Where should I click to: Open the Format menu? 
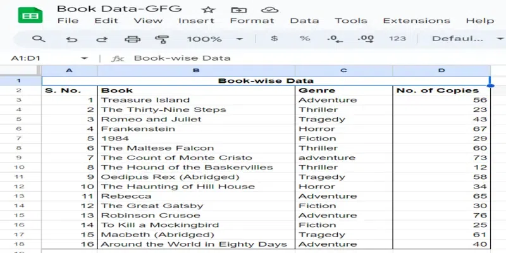pyautogui.click(x=252, y=21)
